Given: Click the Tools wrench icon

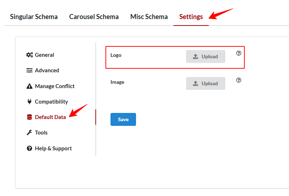Looking at the screenshot, I should [x=30, y=132].
